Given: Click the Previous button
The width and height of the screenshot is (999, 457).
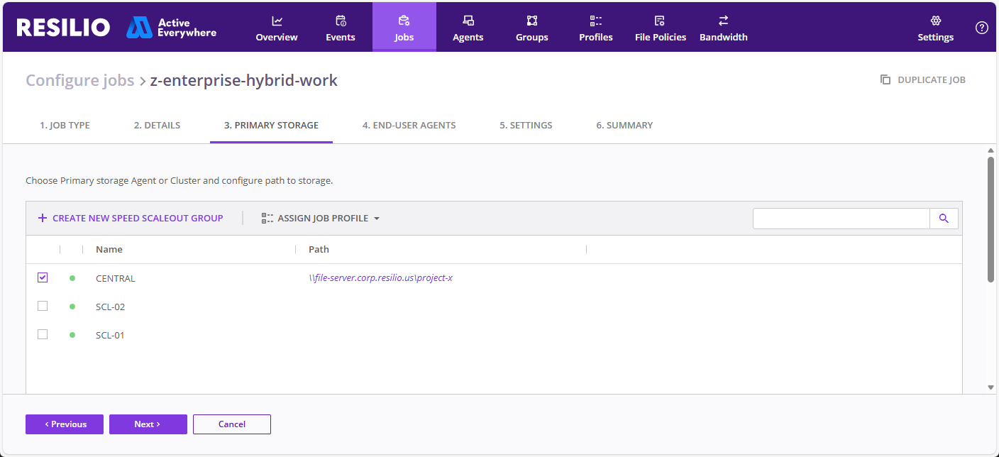Looking at the screenshot, I should click(65, 424).
